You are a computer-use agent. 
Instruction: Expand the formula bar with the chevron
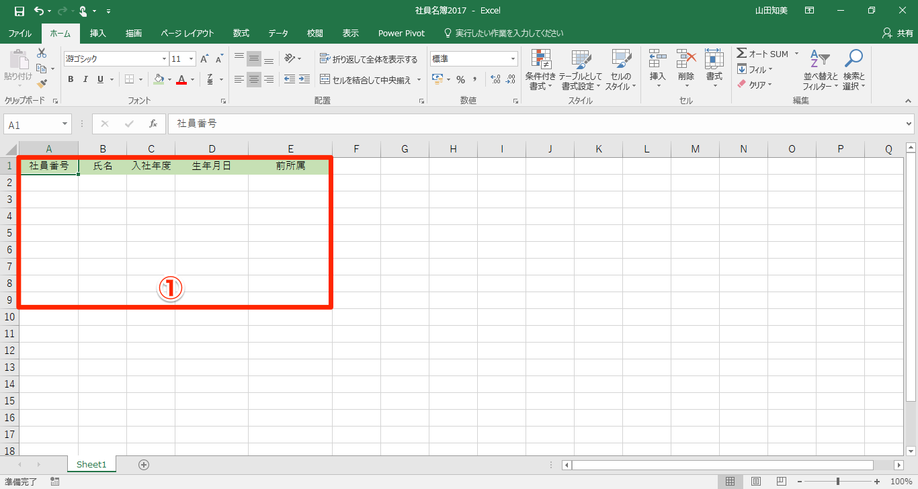click(909, 124)
